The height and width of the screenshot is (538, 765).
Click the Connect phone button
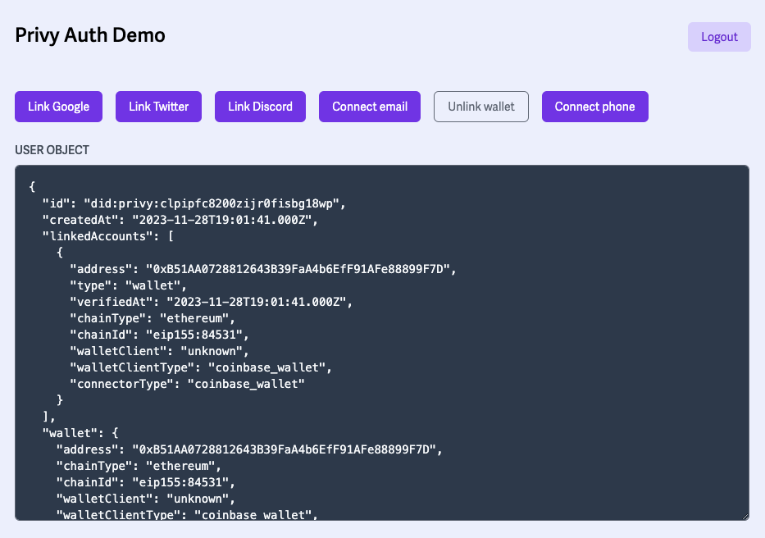tap(594, 107)
